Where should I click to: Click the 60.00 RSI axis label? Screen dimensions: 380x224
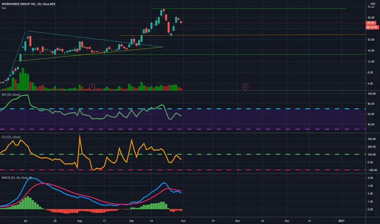pyautogui.click(x=371, y=114)
